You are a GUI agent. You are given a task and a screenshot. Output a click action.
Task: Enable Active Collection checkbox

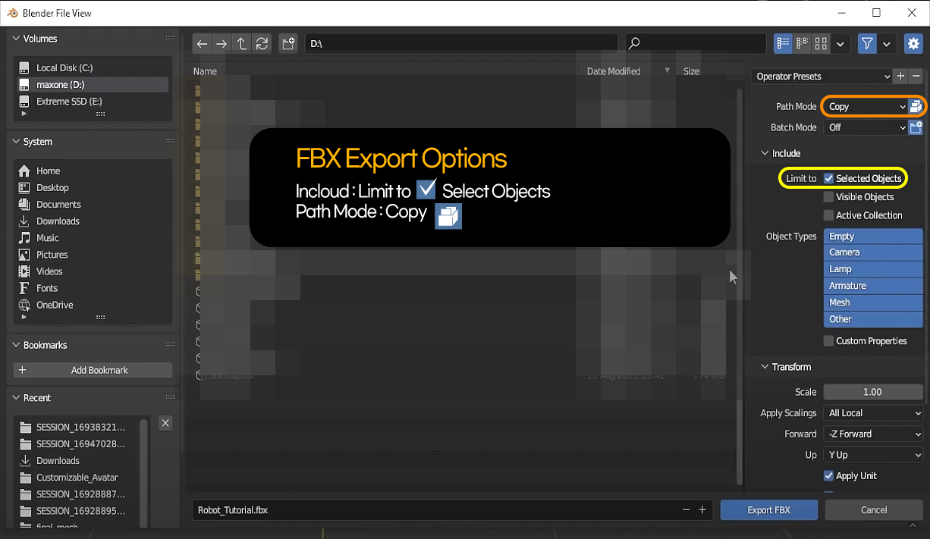pos(828,215)
